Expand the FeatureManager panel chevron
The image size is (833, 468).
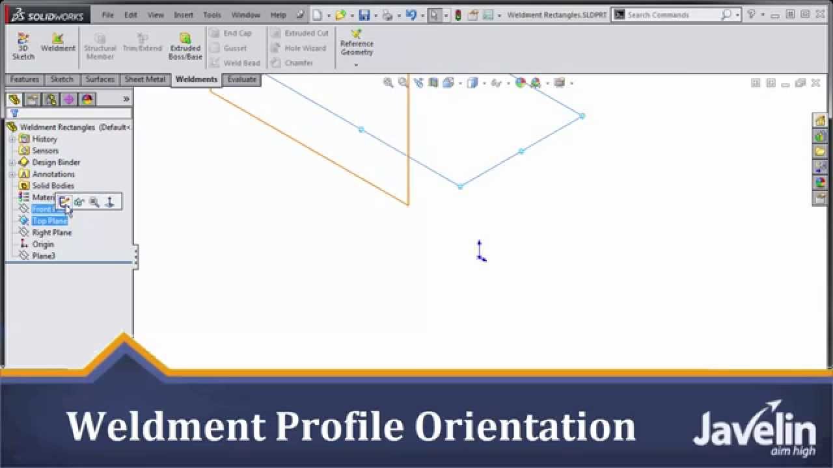[x=126, y=99]
